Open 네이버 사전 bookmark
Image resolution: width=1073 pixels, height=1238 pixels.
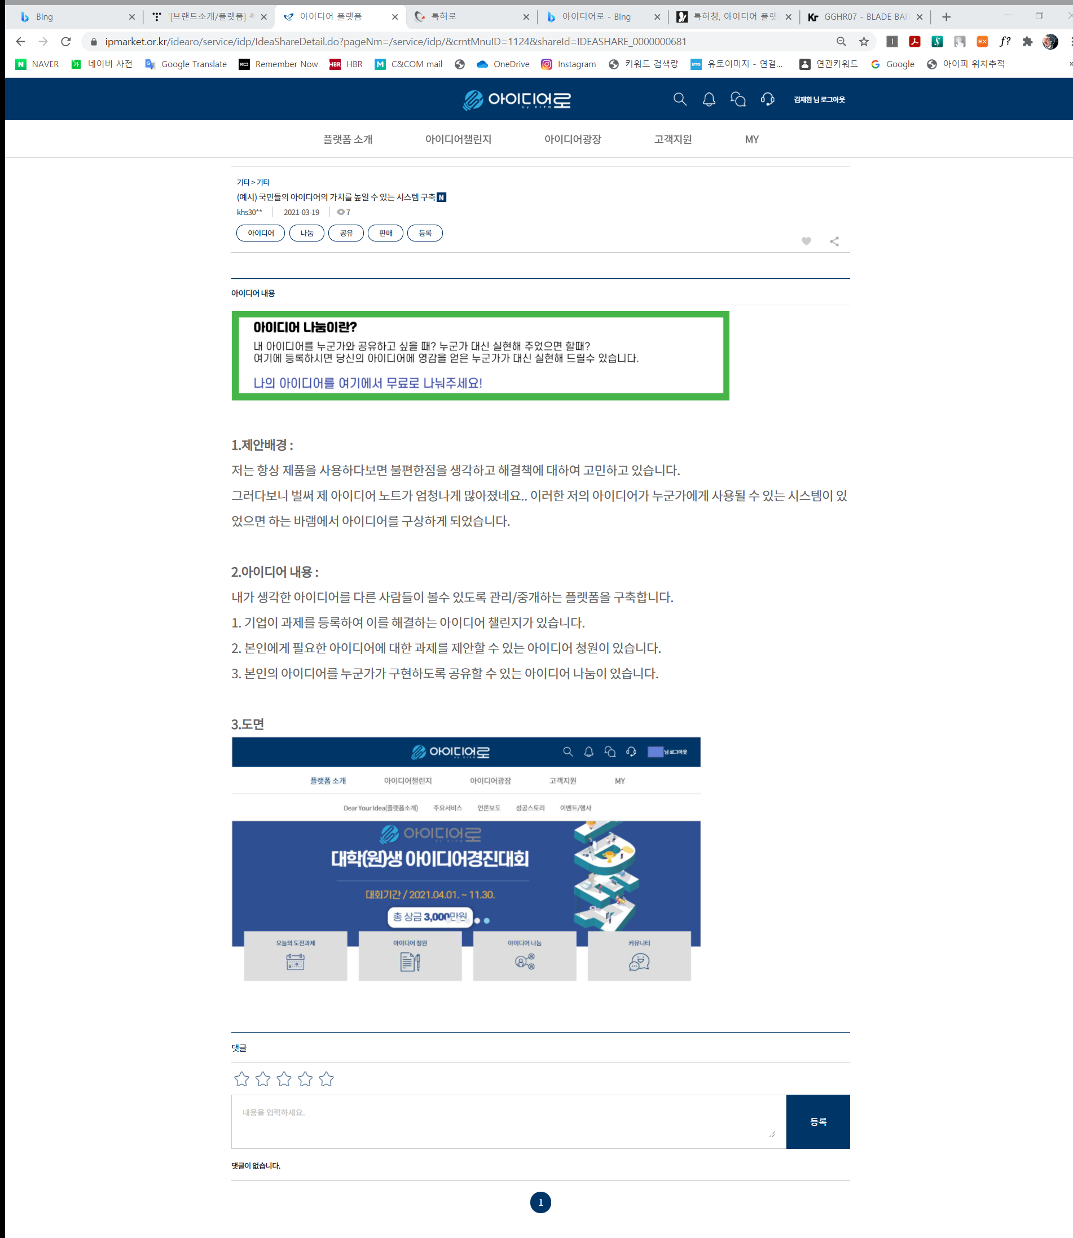(102, 64)
